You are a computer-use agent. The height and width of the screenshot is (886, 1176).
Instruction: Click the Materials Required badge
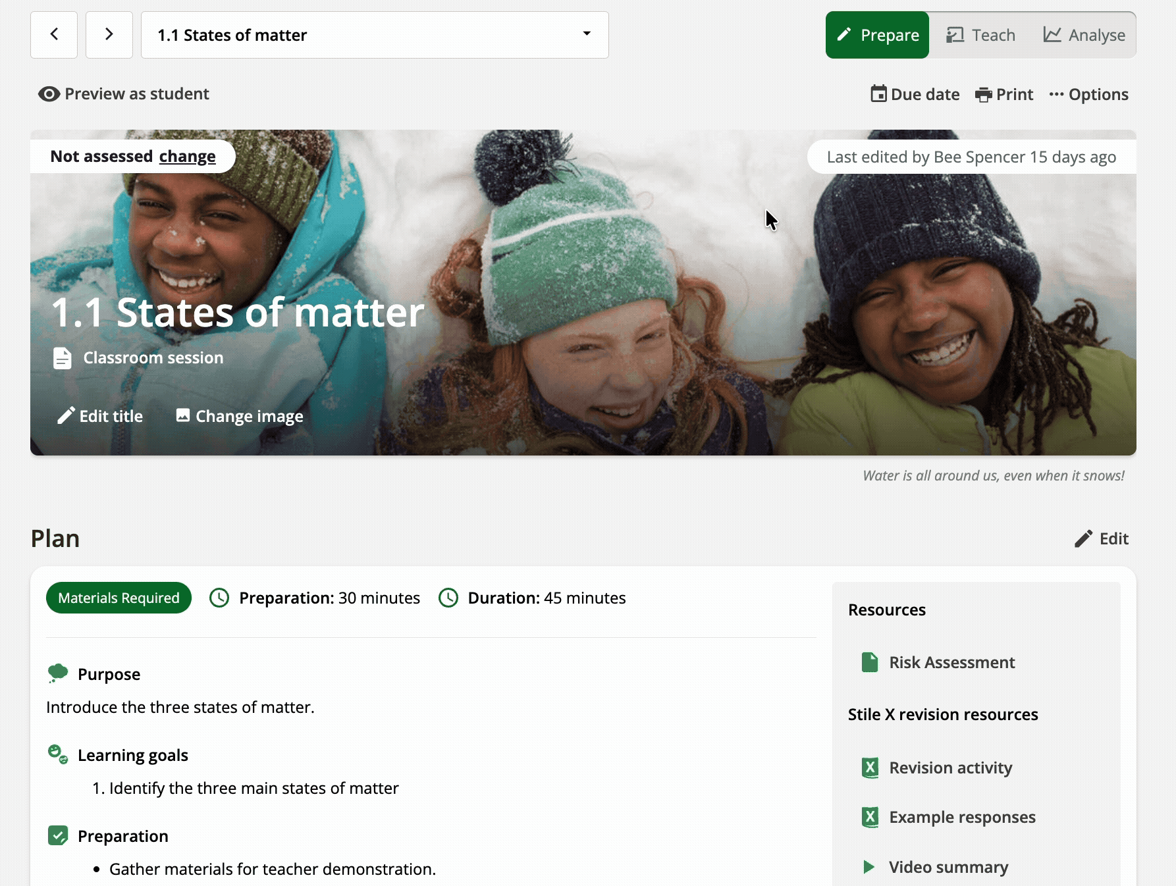119,598
